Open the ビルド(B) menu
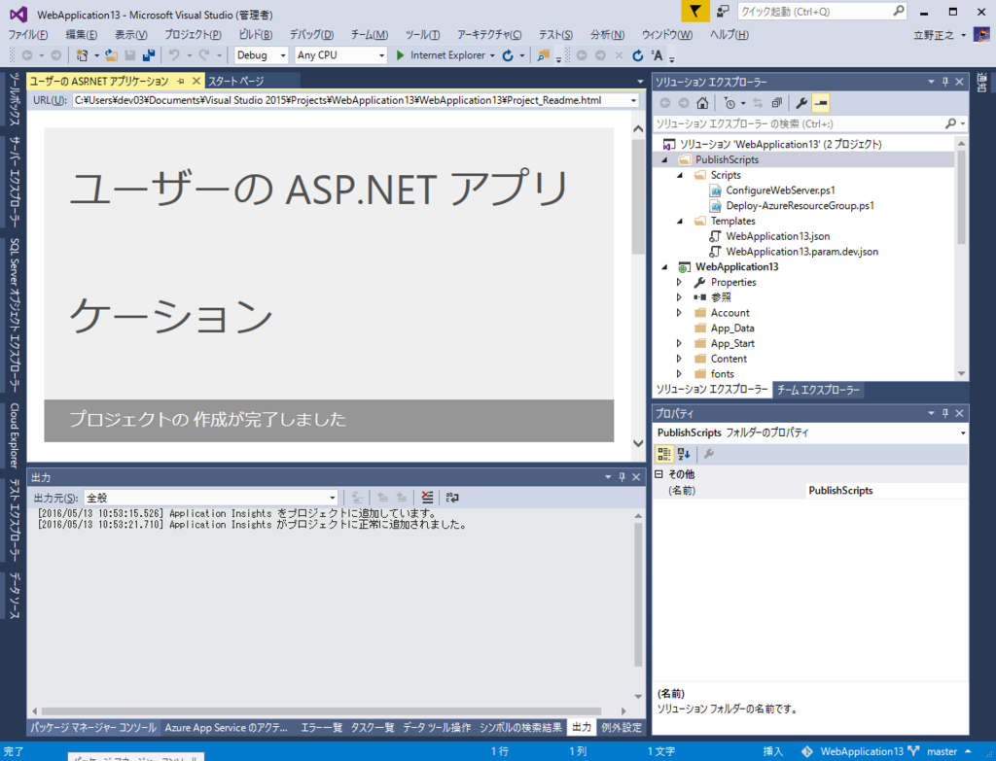Screen dimensions: 996x761 [256, 35]
